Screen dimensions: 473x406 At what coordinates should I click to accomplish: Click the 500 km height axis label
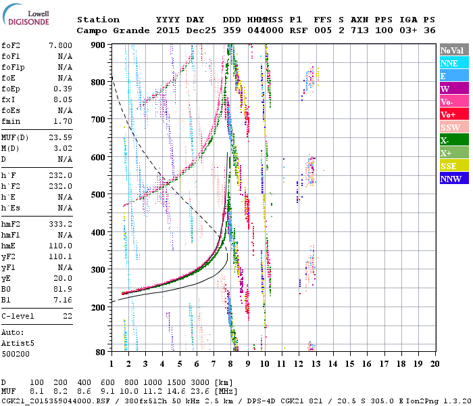coord(98,195)
